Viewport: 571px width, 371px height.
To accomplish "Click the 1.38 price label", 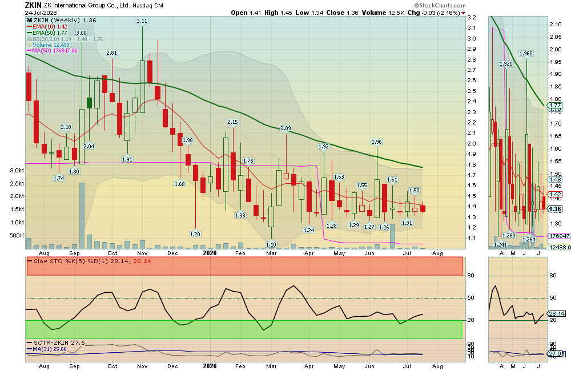I will click(240, 216).
